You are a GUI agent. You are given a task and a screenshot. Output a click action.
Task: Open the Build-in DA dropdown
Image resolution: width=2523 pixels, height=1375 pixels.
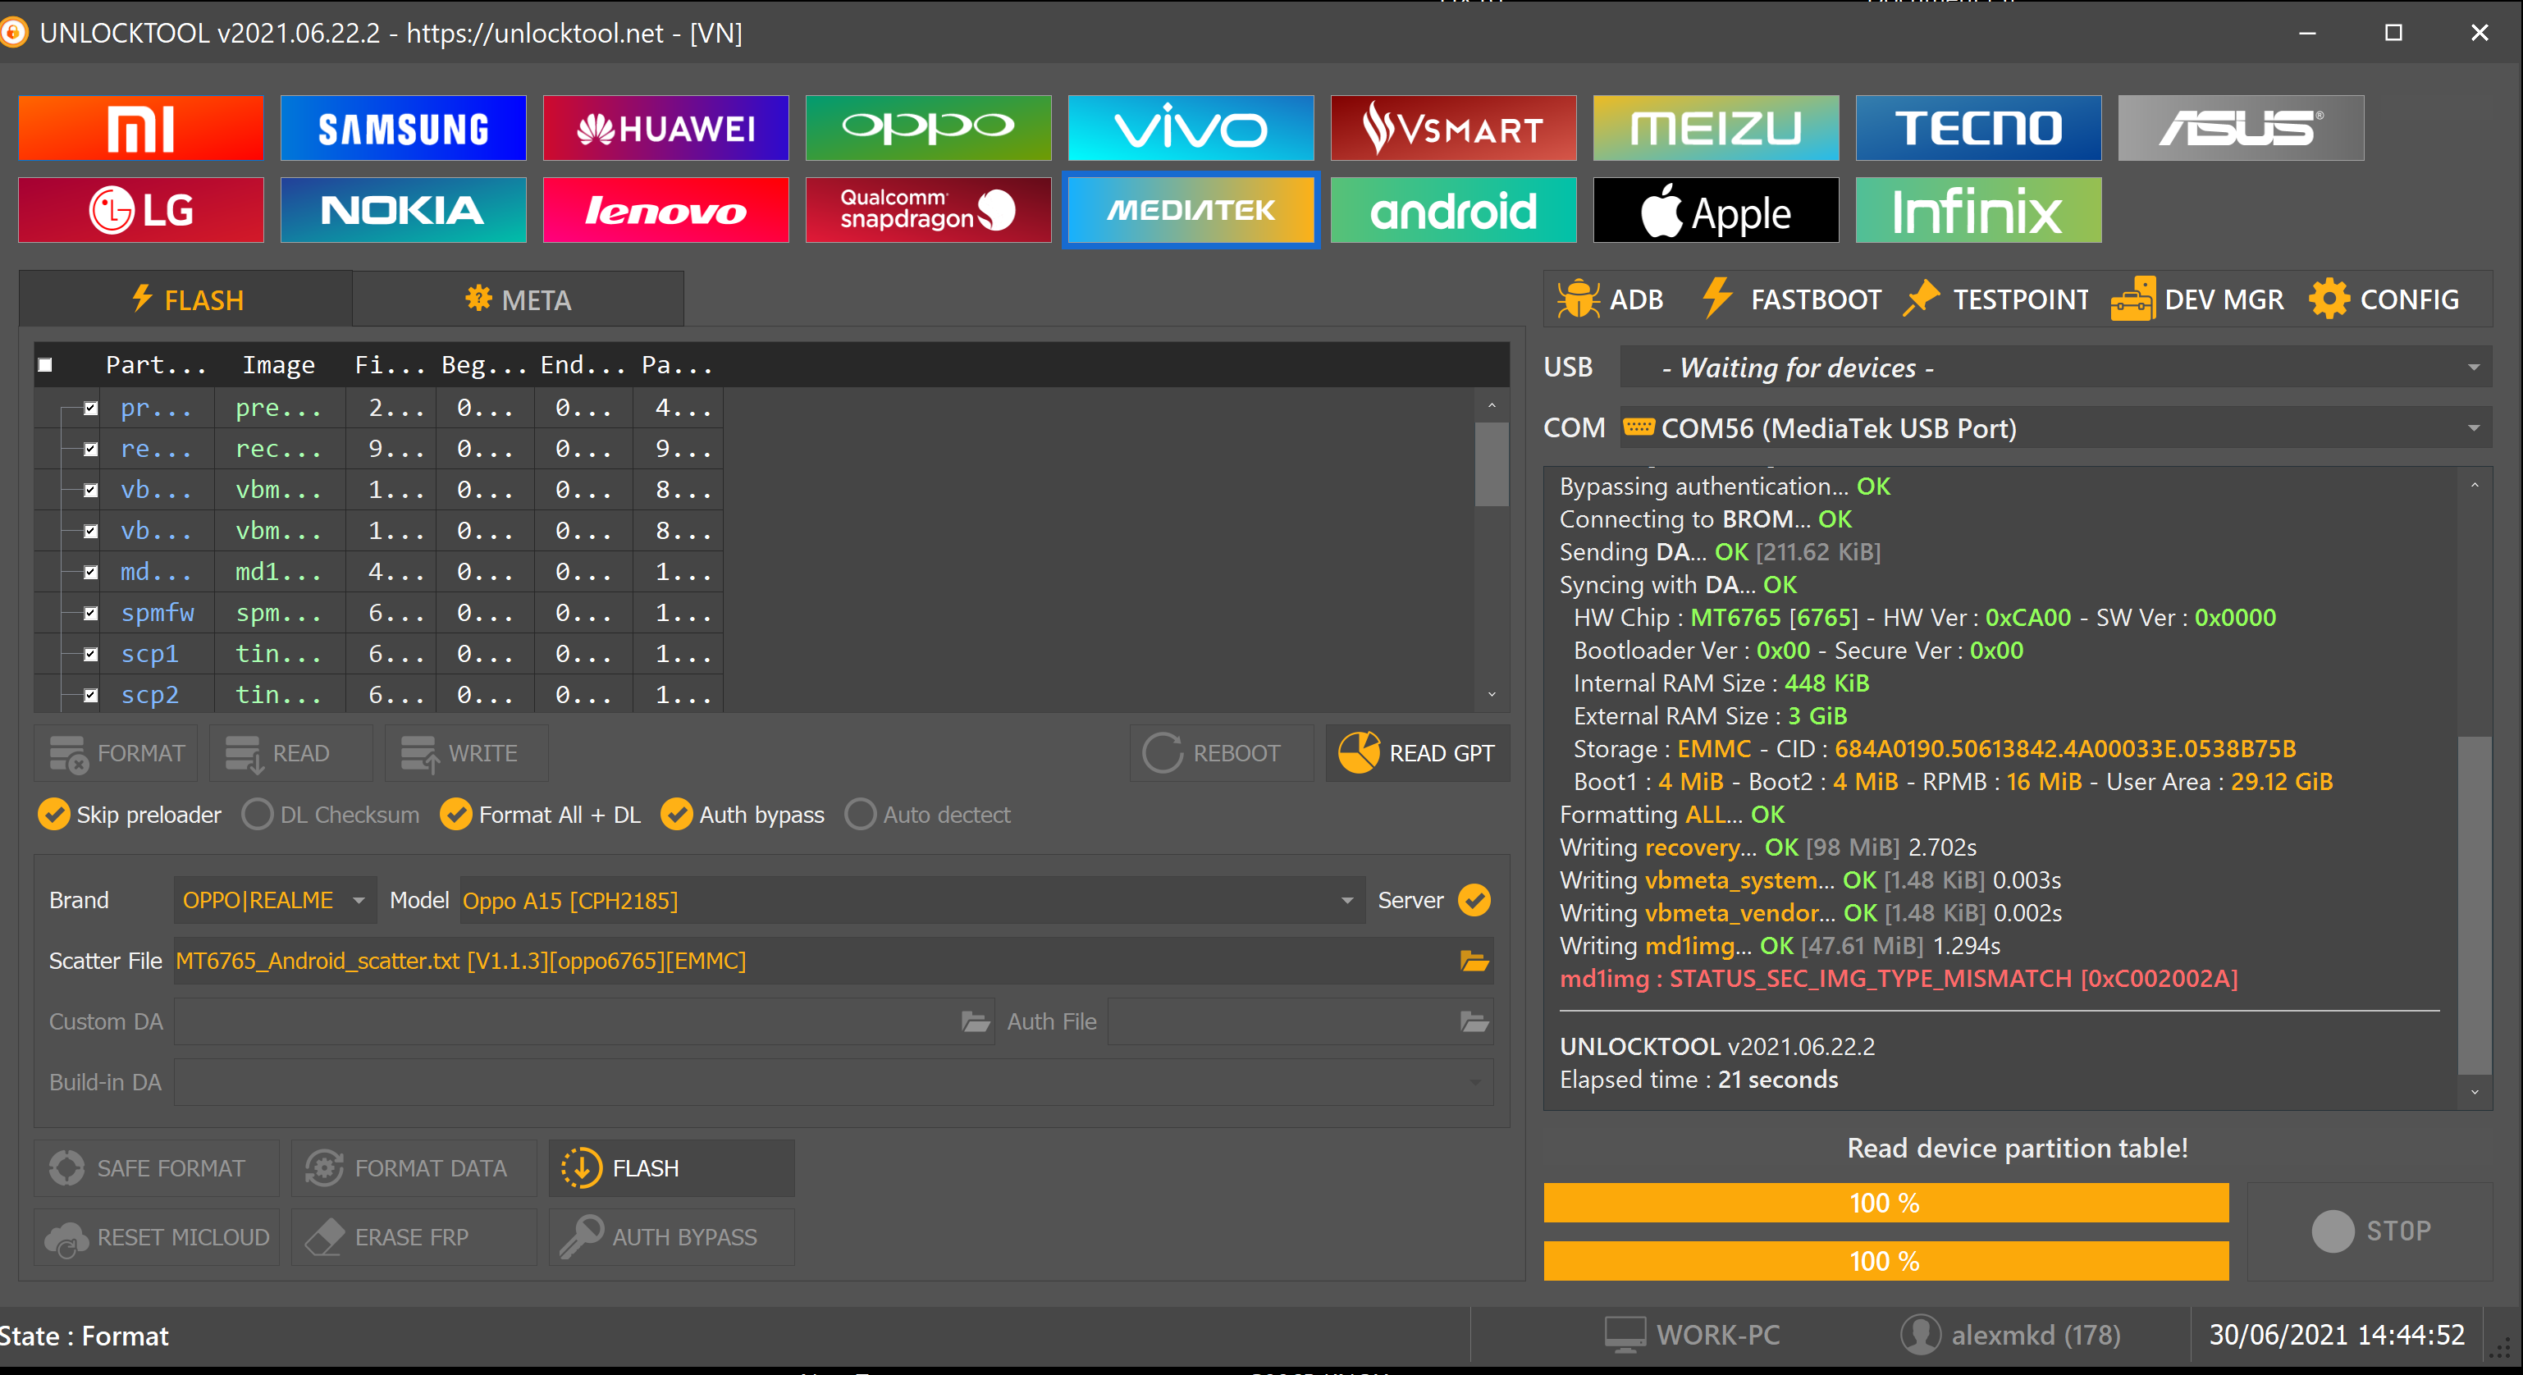[x=834, y=1082]
